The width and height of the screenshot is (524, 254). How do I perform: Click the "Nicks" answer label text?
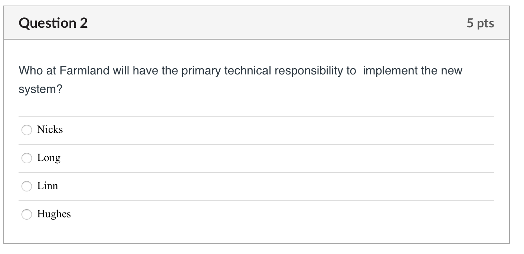[50, 130]
